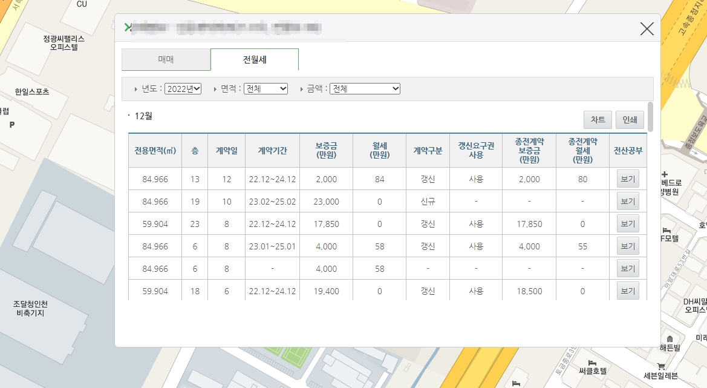Click the hospital cross icon near 베드로양병원

(665, 175)
